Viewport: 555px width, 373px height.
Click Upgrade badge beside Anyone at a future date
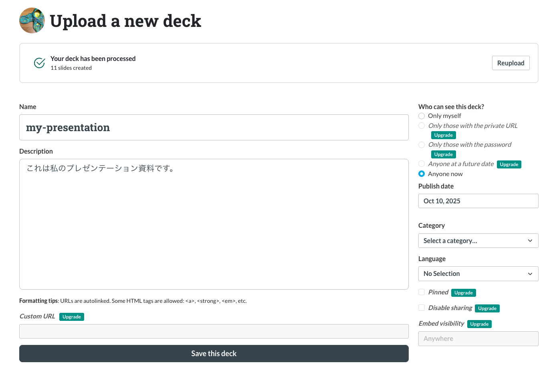[x=509, y=164]
